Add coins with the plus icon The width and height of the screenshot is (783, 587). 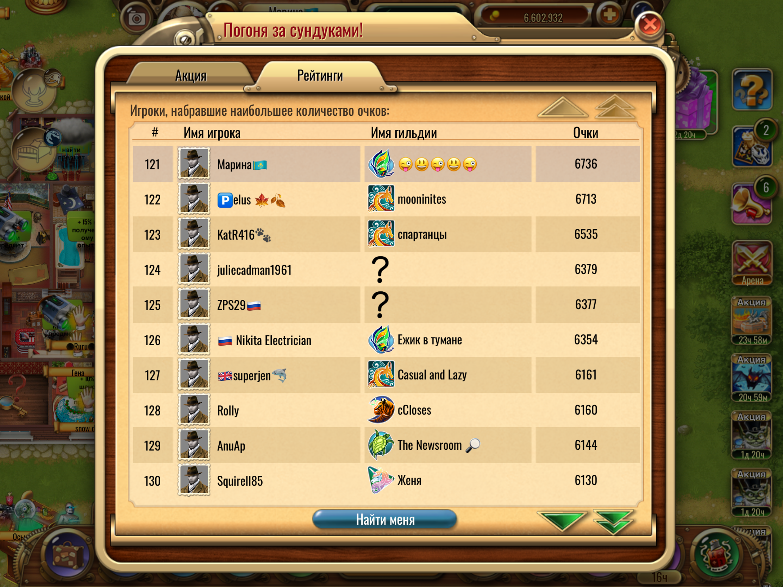coord(609,15)
